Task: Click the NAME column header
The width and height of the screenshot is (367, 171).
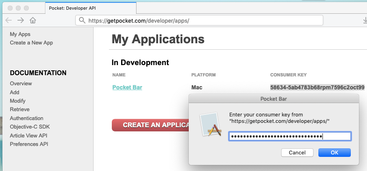Action: [x=119, y=75]
